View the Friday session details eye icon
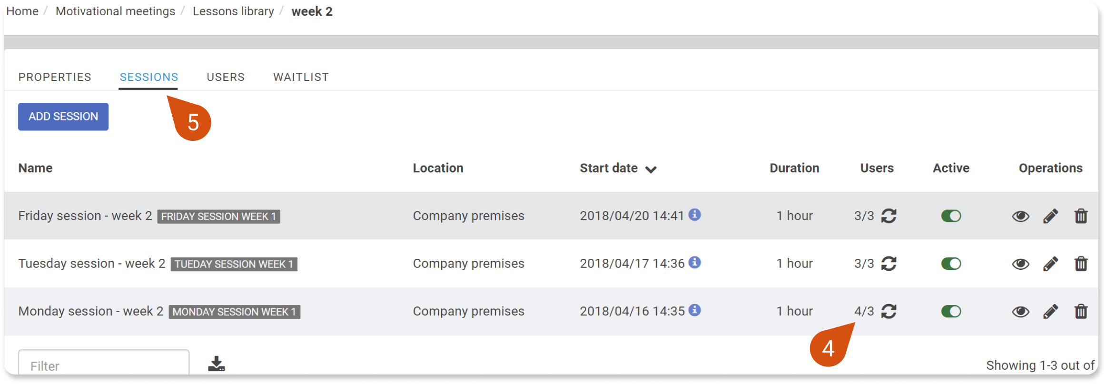Screen dimensions: 1106x384 click(x=1020, y=217)
